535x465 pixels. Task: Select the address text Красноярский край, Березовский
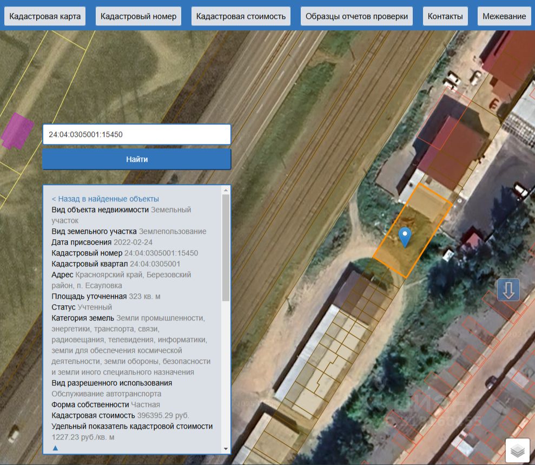(133, 274)
